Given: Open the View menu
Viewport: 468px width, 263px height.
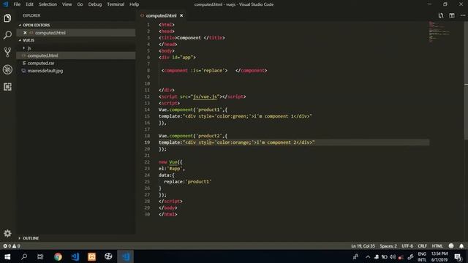Looking at the screenshot, I should [67, 4].
